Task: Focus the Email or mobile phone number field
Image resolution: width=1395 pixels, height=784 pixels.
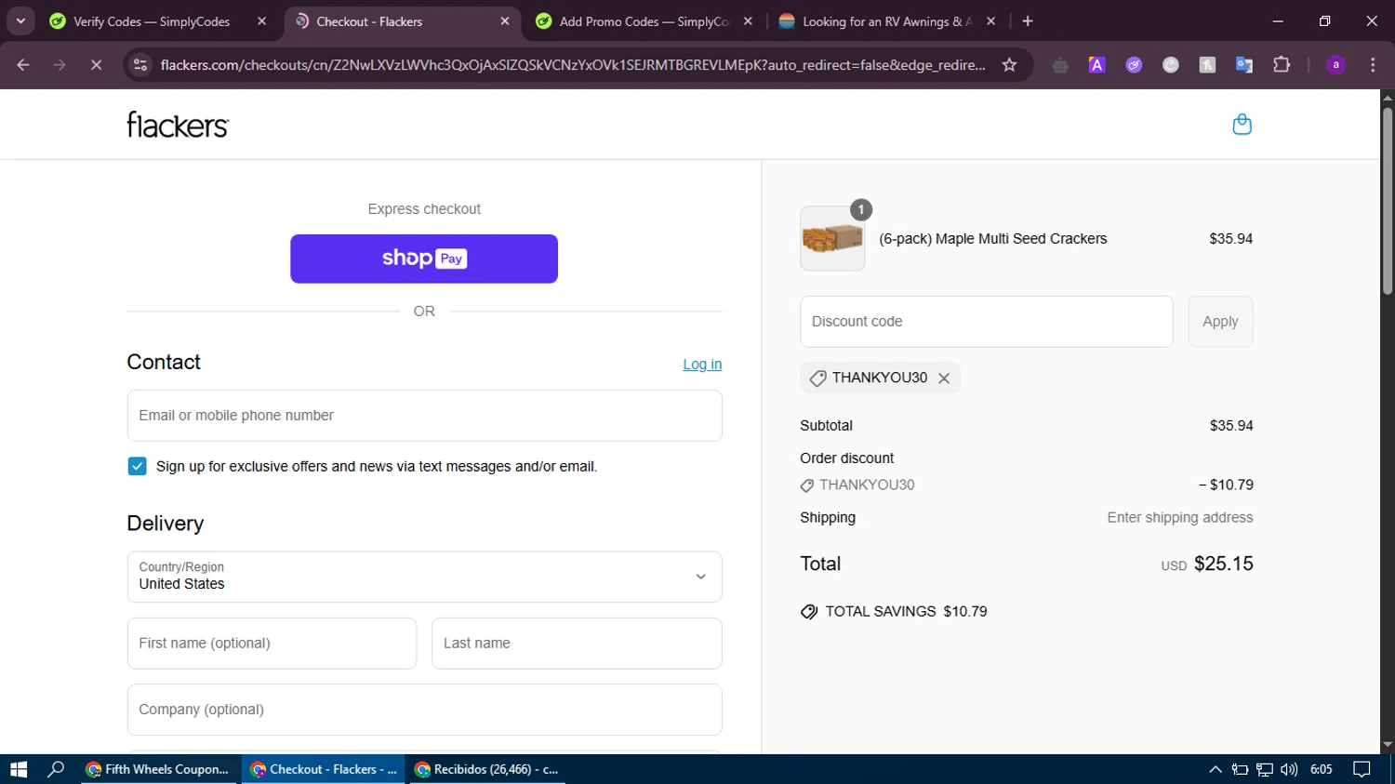Action: [424, 416]
